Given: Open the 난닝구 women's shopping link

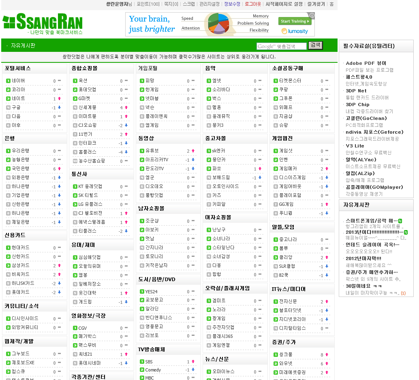Looking at the screenshot, I should (x=219, y=230).
